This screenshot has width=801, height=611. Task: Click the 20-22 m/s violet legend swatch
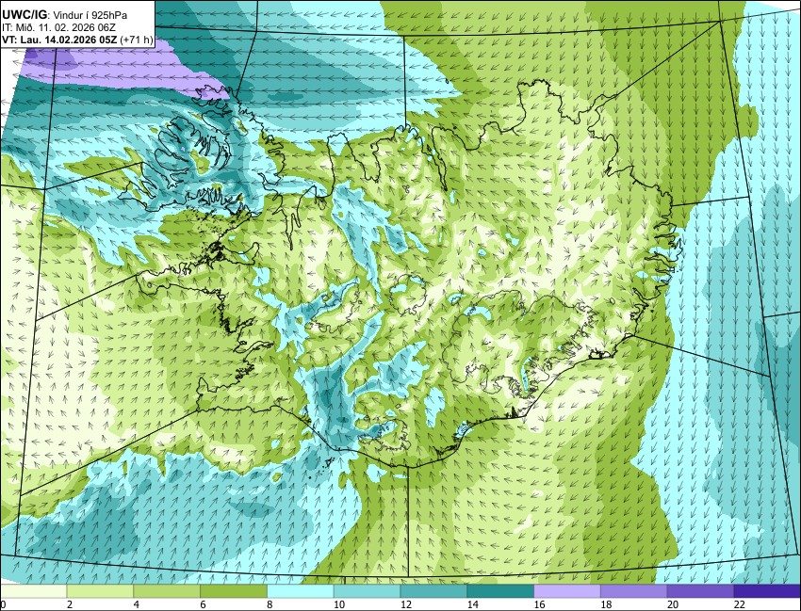pyautogui.click(x=701, y=591)
